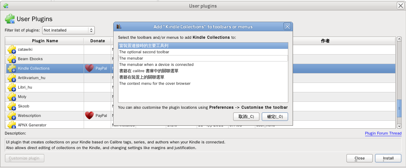Select The context menu for the cover browser
406x168 pixels.
click(x=203, y=84)
